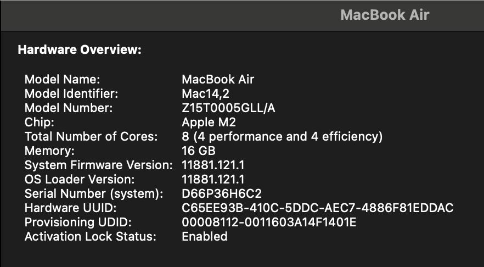
Task: Click the Model Name label
Action: coord(63,80)
